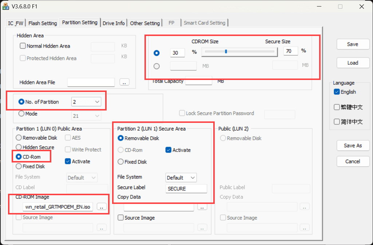Toggle the Partition 1 Activate checkbox
This screenshot has width=373, height=245.
tap(68, 161)
